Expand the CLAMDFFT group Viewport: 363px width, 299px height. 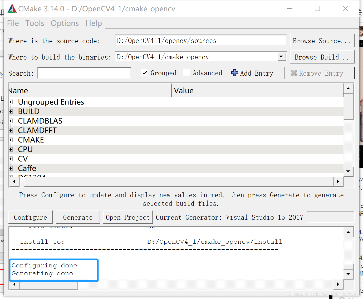(11, 130)
